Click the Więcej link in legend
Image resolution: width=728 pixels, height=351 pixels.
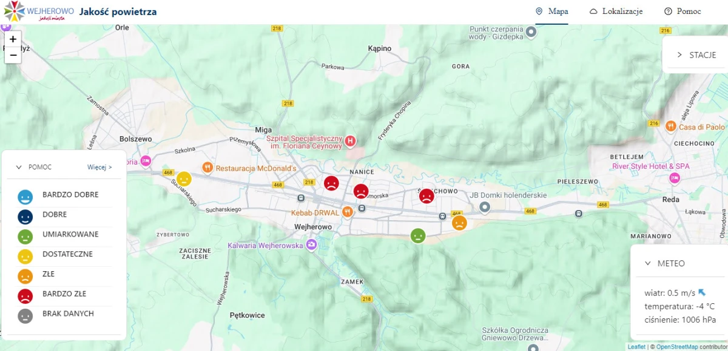99,167
